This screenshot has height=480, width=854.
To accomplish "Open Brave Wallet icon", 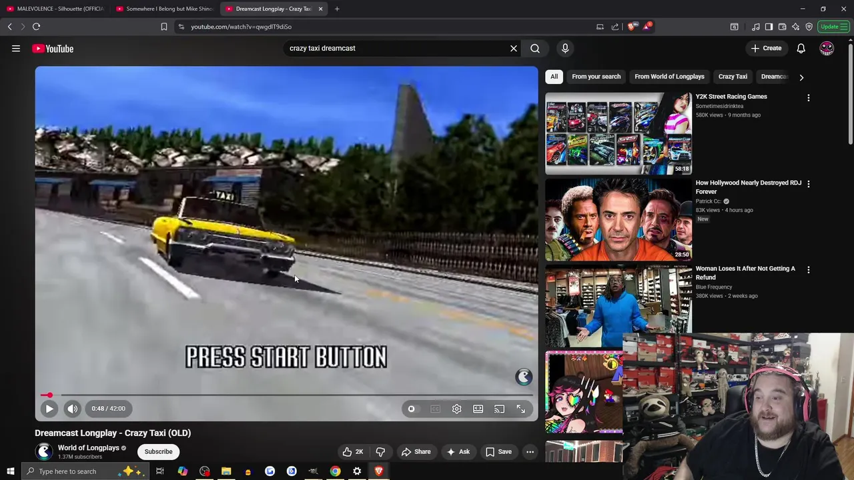I will pyautogui.click(x=782, y=27).
